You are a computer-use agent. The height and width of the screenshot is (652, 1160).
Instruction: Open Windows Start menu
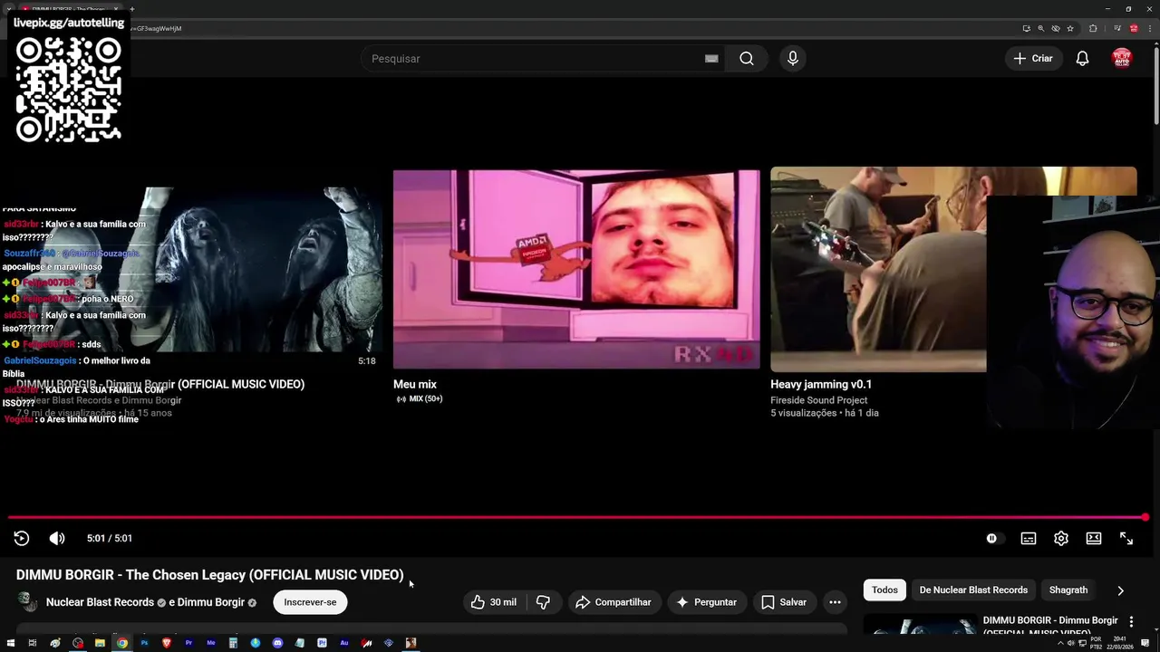(10, 643)
